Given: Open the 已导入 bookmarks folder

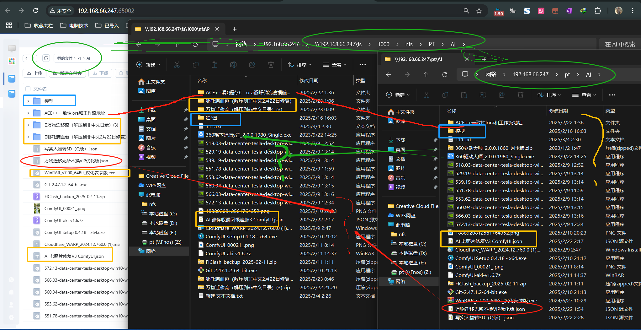Looking at the screenshot, I should tap(107, 25).
